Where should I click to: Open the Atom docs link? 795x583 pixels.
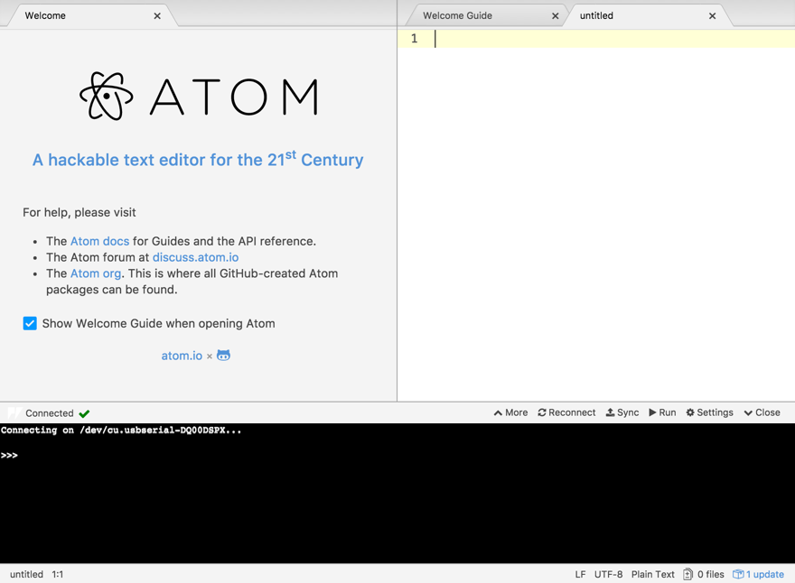99,241
